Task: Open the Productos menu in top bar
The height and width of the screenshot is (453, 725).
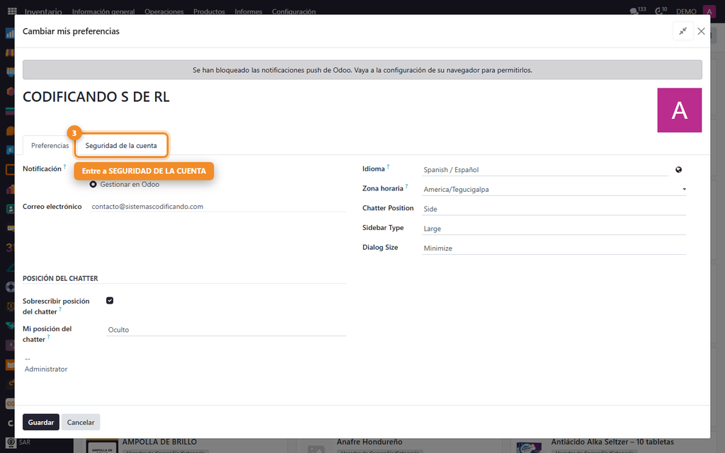Action: pyautogui.click(x=209, y=11)
